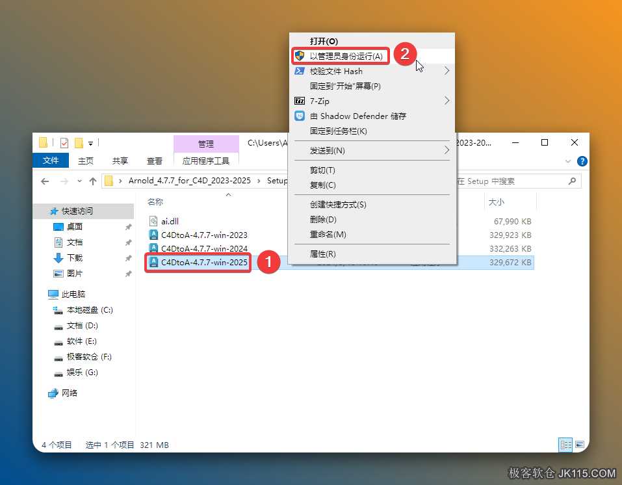Open 快速访问 star icon in sidebar

tap(55, 211)
